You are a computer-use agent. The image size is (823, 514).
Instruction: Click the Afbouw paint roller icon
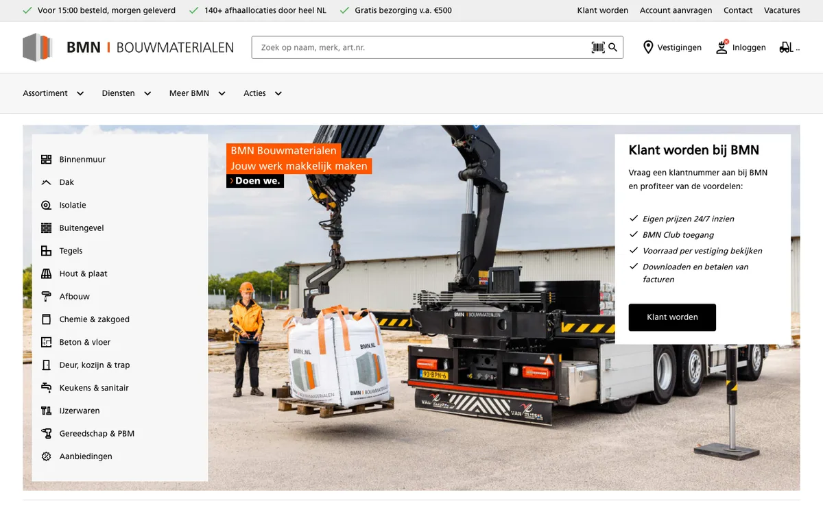click(46, 297)
